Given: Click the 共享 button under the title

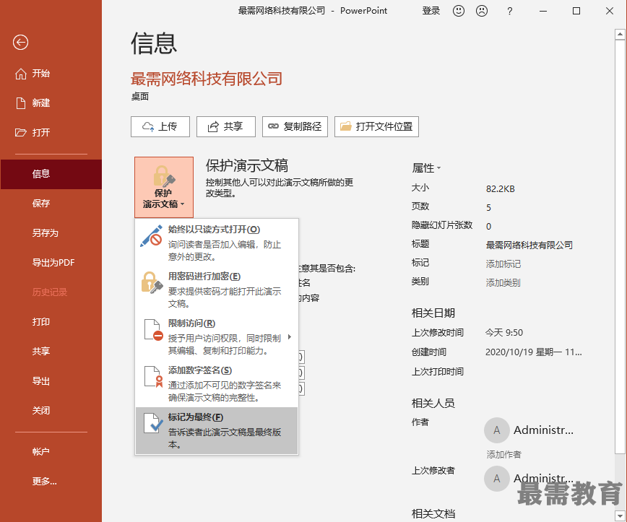Looking at the screenshot, I should (226, 126).
